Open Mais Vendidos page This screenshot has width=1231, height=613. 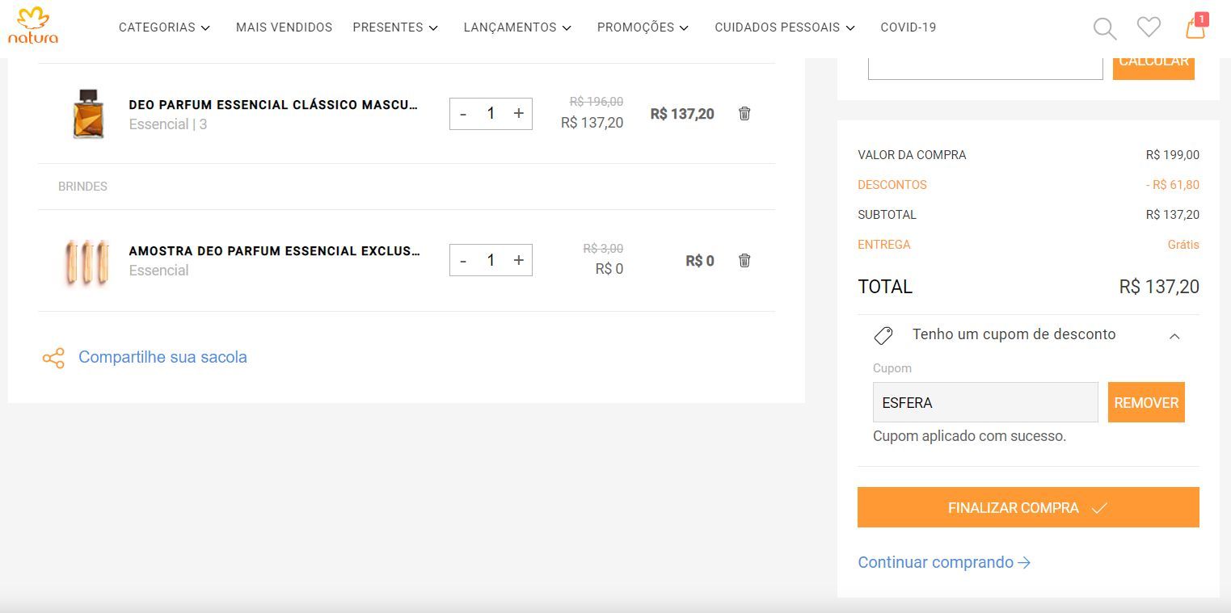[284, 27]
